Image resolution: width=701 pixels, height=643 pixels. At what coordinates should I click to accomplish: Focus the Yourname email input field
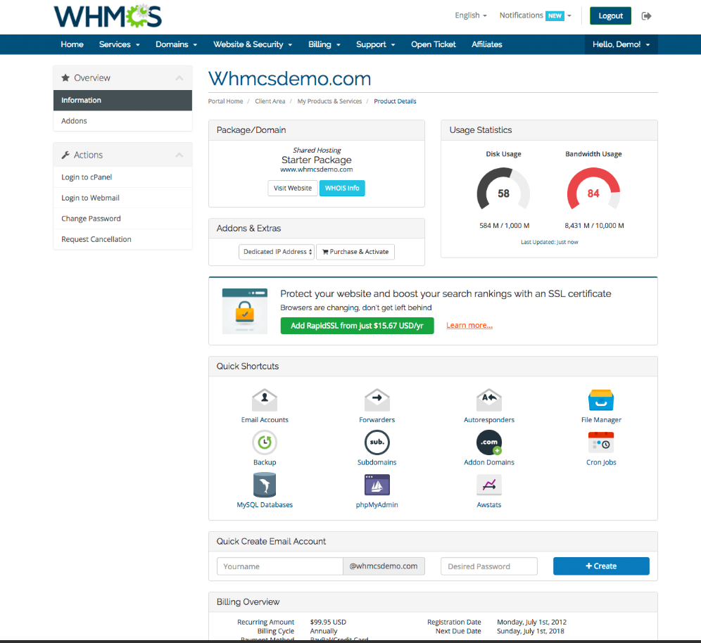[280, 566]
